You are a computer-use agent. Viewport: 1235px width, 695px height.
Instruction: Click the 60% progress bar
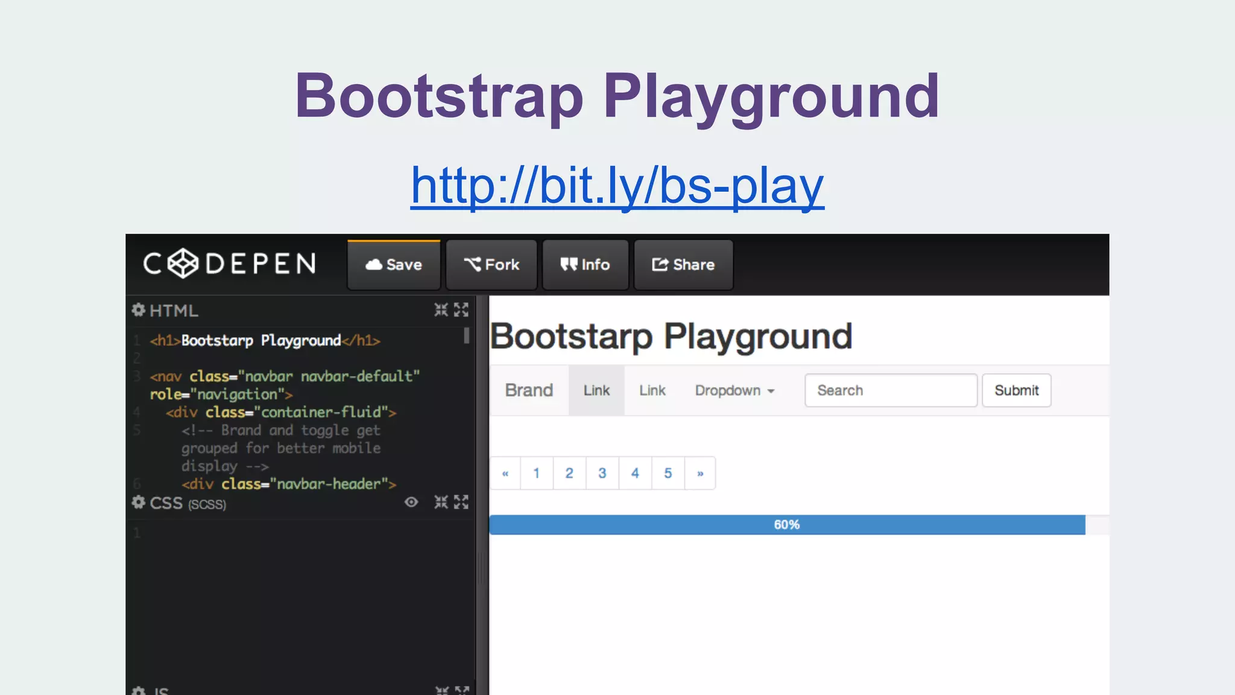tap(787, 524)
